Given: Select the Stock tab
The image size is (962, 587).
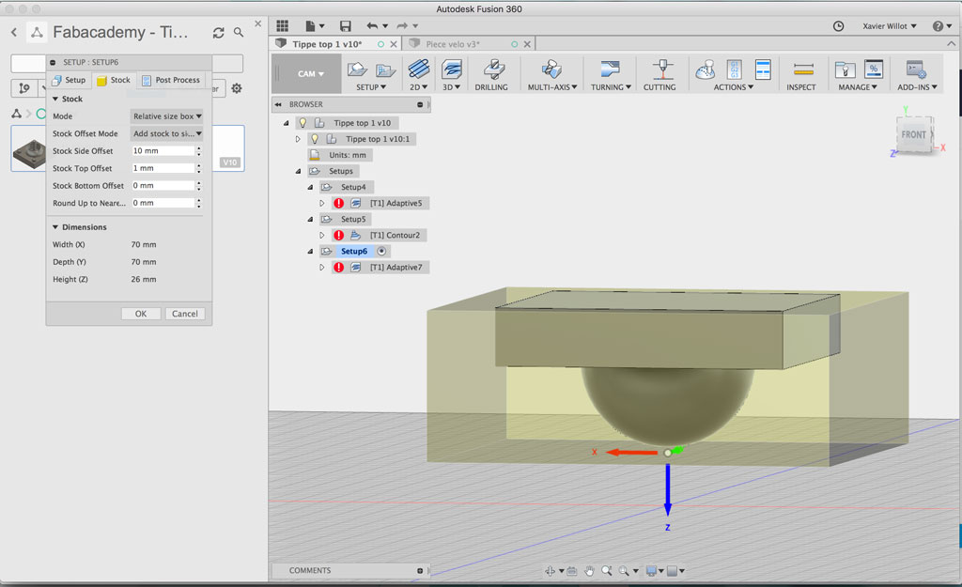Looking at the screenshot, I should coord(114,80).
